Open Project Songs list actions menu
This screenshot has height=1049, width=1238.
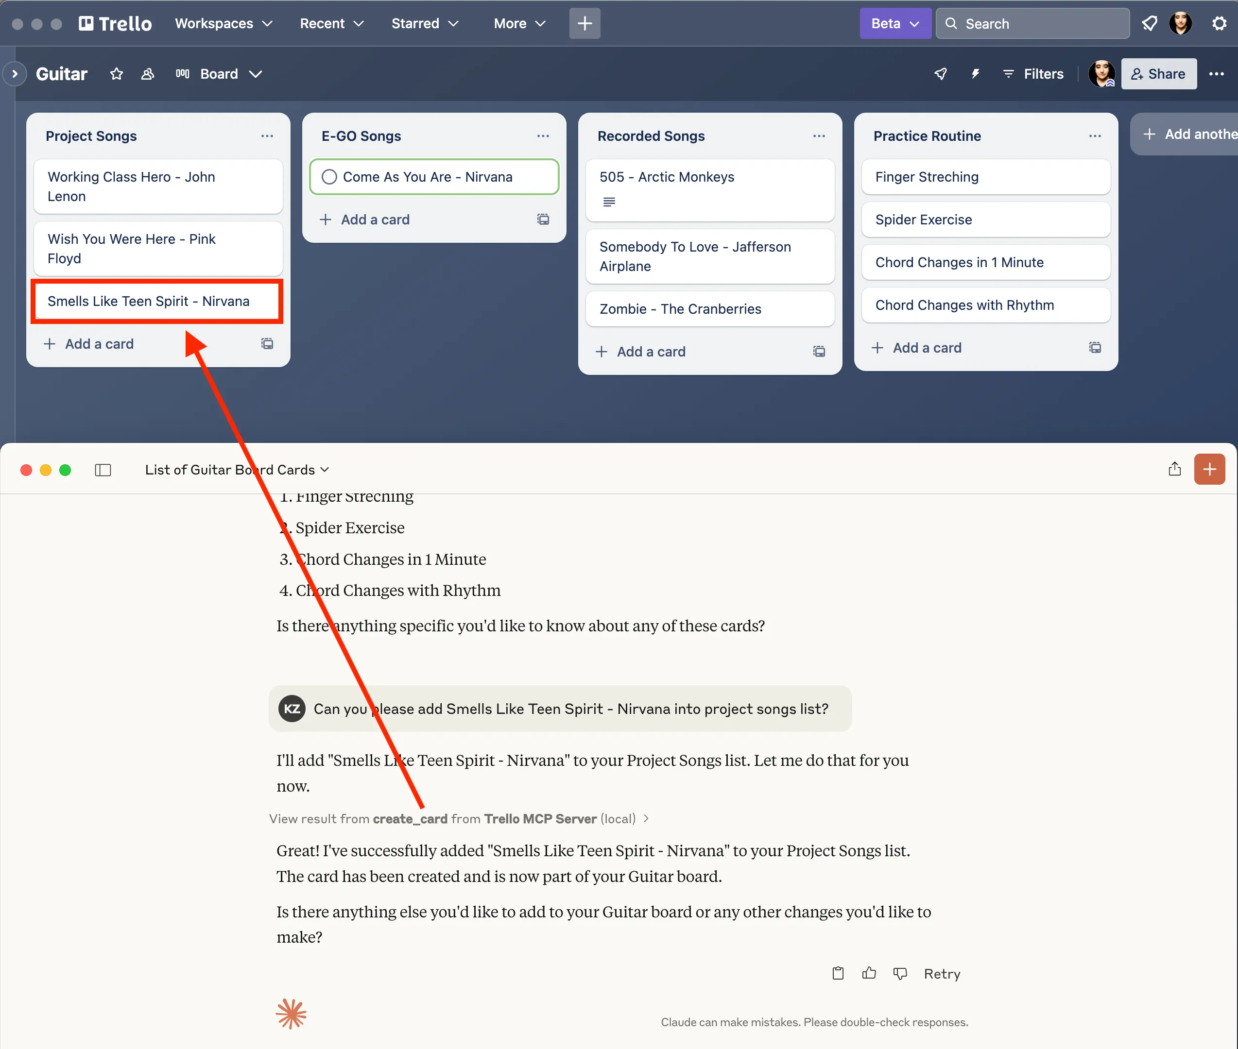tap(267, 136)
